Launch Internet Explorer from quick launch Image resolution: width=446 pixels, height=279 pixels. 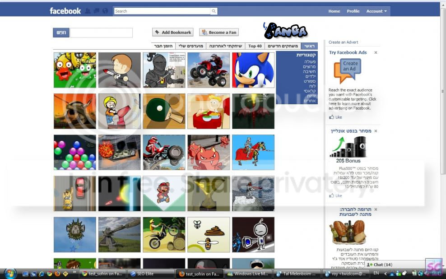click(x=42, y=274)
